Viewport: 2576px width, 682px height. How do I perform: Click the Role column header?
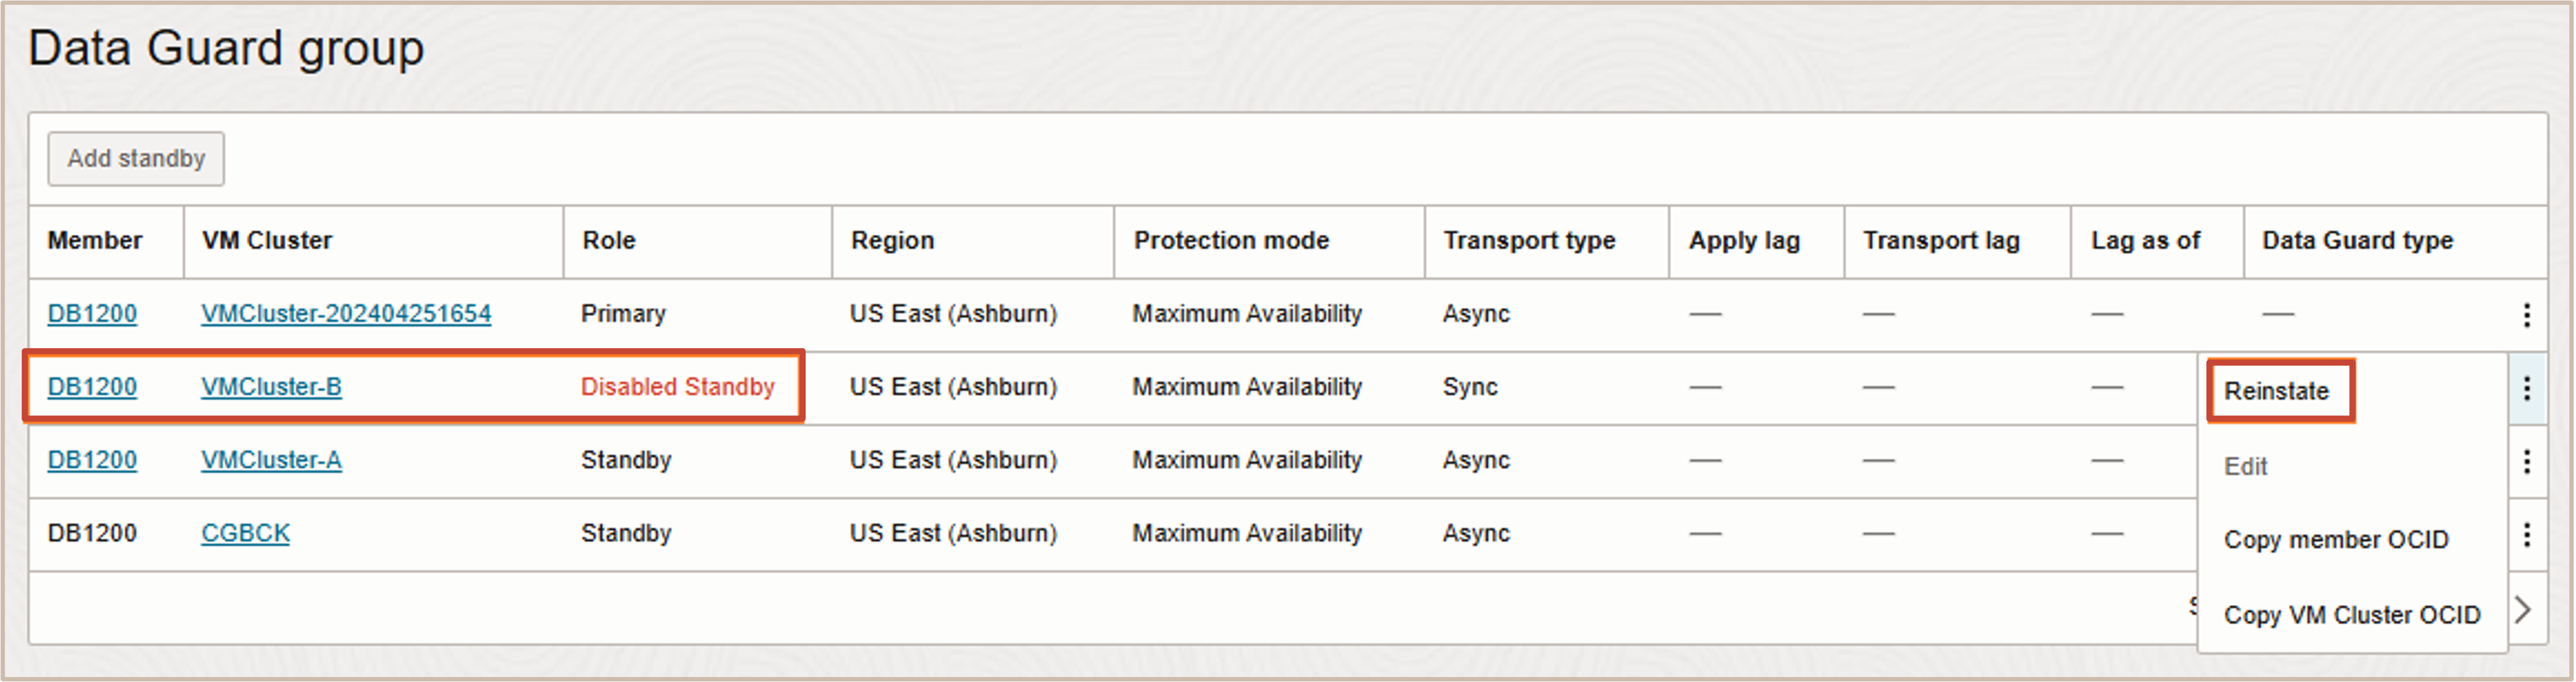609,241
